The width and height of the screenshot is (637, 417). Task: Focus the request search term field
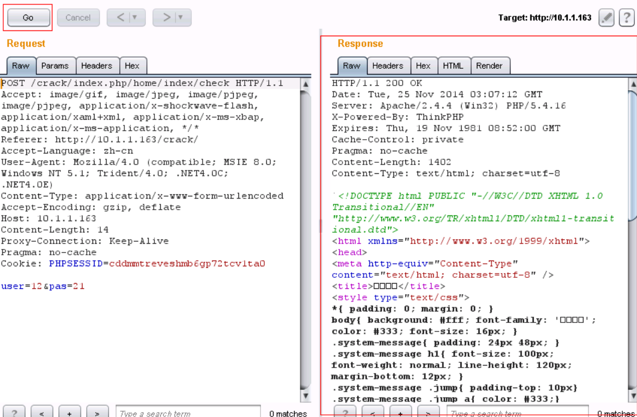188,413
